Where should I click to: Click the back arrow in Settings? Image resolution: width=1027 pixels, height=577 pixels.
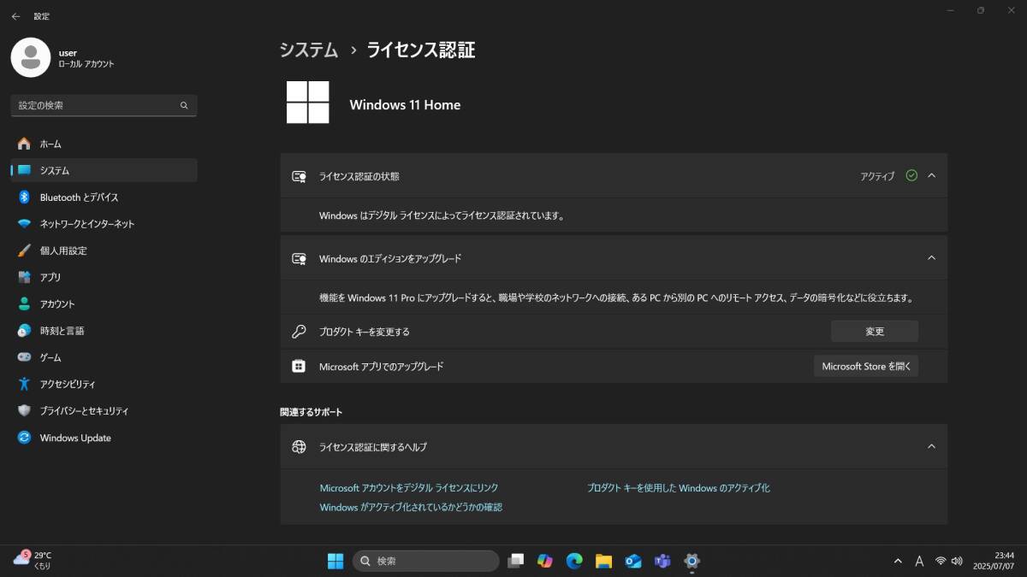point(15,16)
